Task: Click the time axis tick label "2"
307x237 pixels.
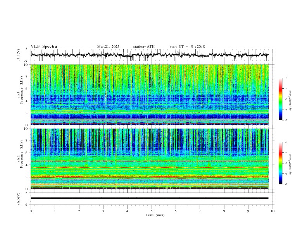Action: pos(79,211)
